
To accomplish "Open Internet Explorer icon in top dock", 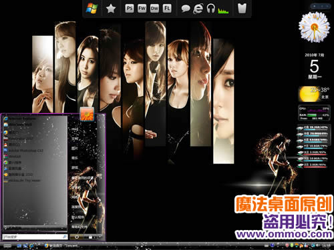I will (x=198, y=9).
